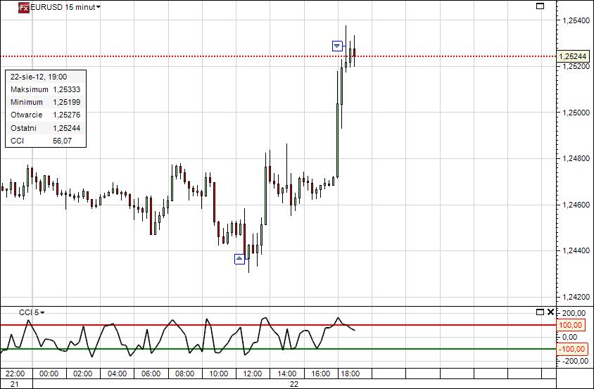
Task: Click the 14:00 time axis label
Action: point(286,374)
